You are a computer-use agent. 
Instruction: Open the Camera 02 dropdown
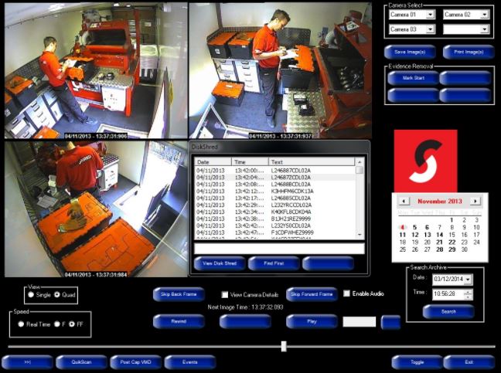tap(485, 15)
